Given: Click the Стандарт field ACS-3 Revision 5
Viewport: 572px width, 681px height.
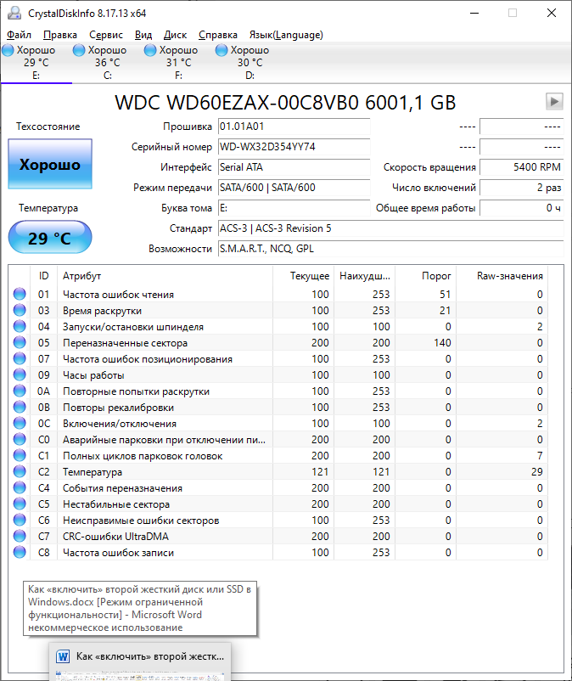Looking at the screenshot, I should [x=390, y=228].
